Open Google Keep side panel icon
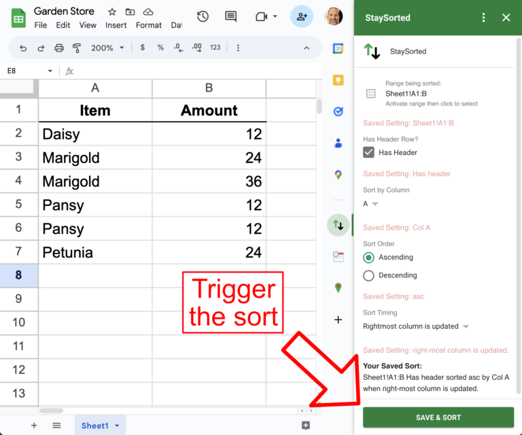This screenshot has width=522, height=435. click(338, 80)
